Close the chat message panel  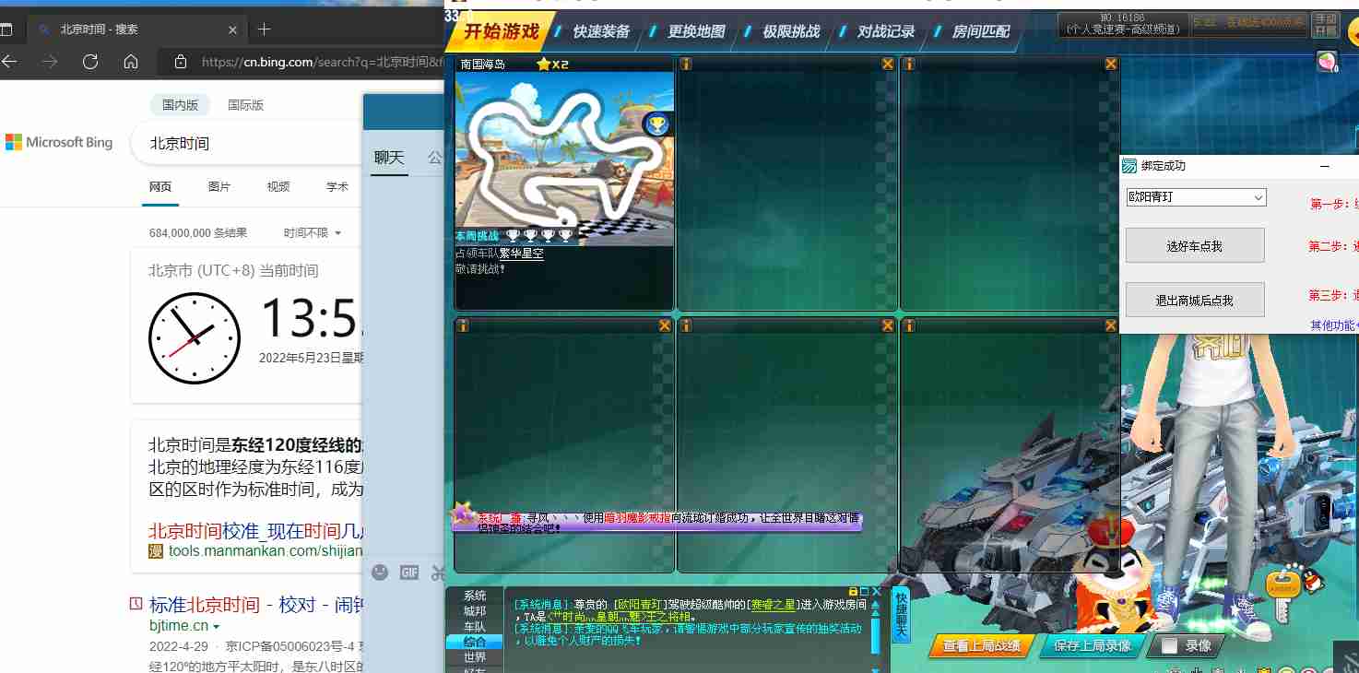[876, 591]
